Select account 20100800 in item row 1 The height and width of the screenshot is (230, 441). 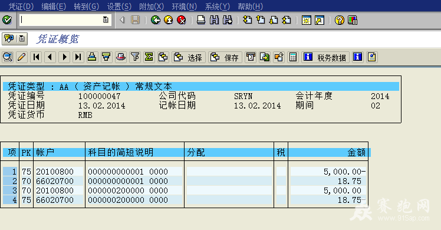[55, 172]
